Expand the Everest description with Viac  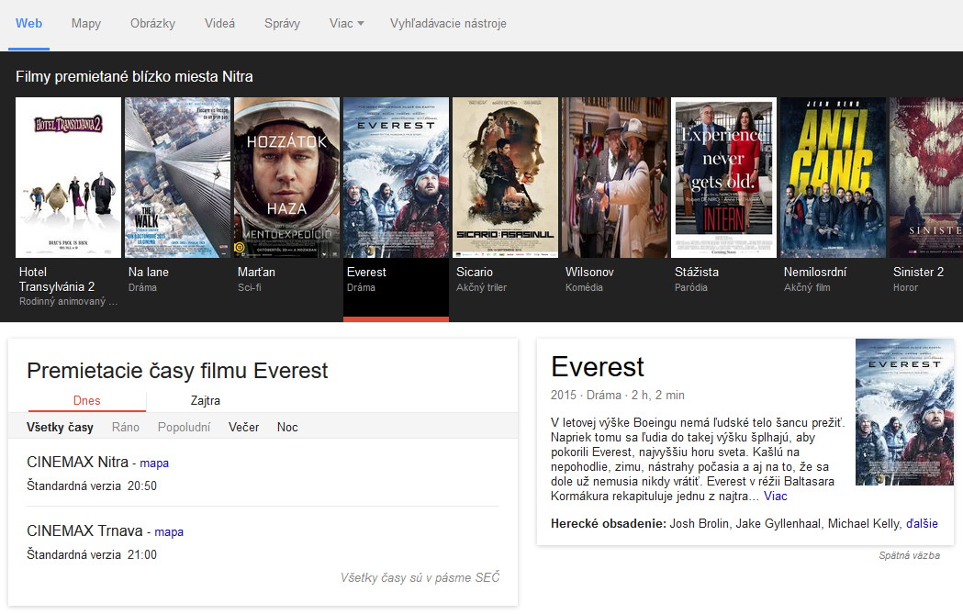point(775,497)
